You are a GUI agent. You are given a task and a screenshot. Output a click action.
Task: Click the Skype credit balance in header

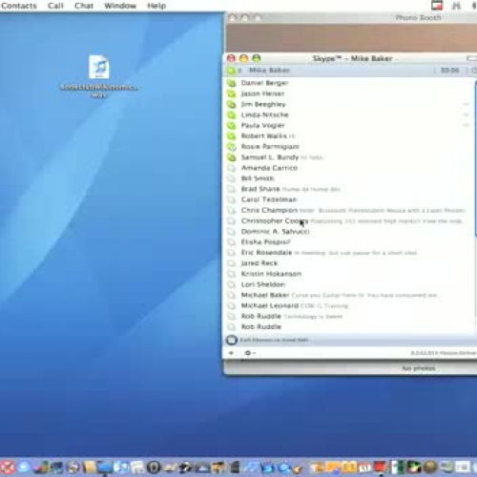[x=449, y=71]
